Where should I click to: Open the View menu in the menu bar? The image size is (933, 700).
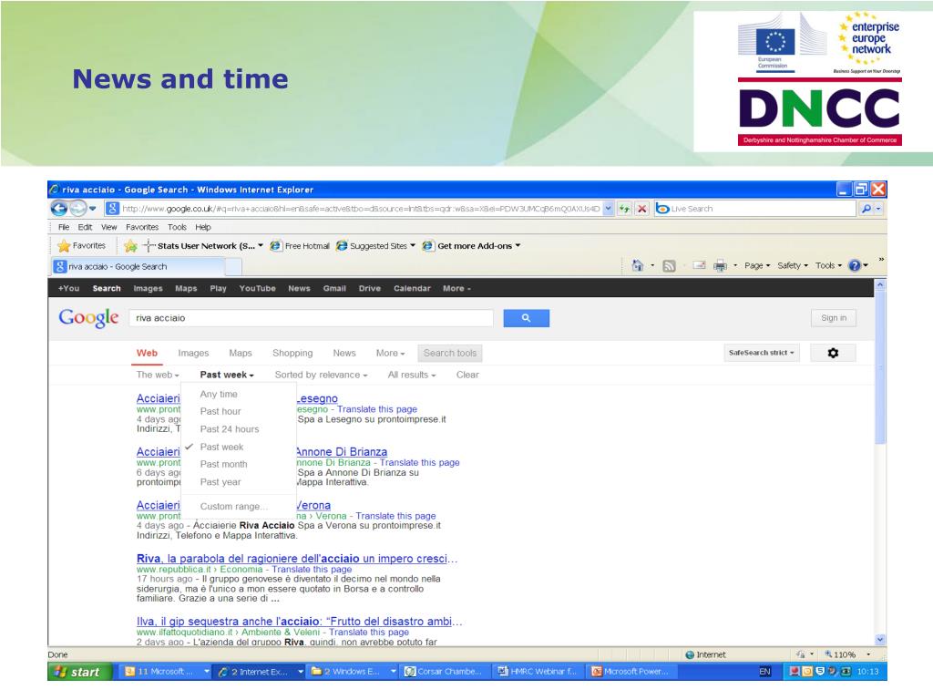tap(109, 227)
